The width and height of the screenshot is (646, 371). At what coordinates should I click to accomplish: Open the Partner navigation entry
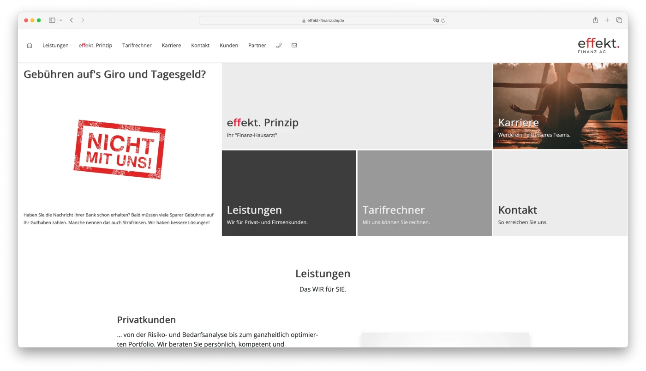pyautogui.click(x=257, y=45)
